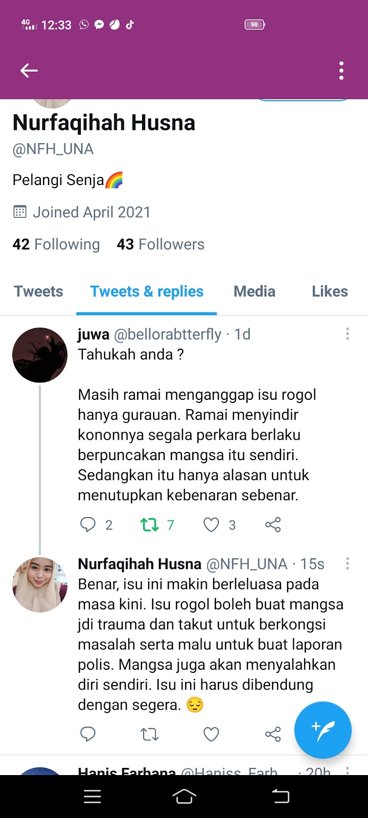Compose a new tweet with floating button
This screenshot has height=818, width=368.
click(323, 730)
